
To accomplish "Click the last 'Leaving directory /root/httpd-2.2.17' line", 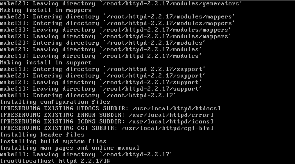I will [x=86, y=155].
